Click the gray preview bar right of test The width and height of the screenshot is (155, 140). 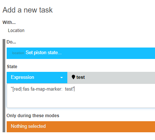click(120, 77)
